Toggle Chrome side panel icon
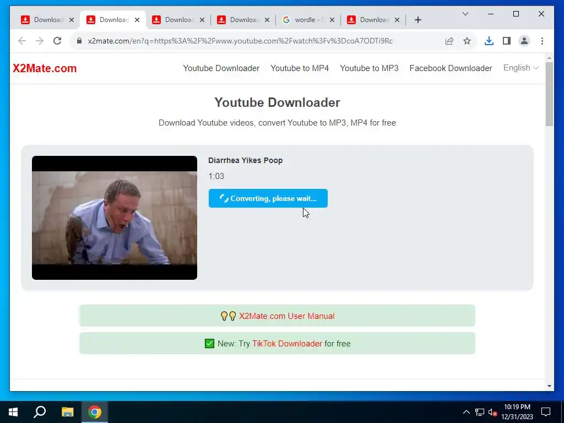Viewport: 564px width, 423px height. click(507, 41)
